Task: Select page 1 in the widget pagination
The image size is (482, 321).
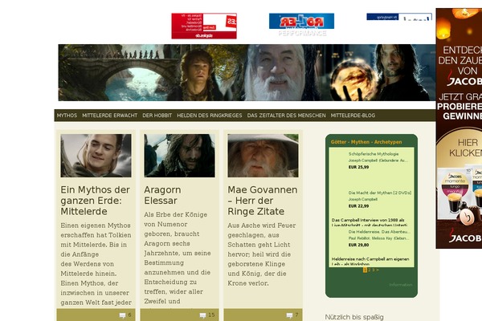Action: pos(365,270)
